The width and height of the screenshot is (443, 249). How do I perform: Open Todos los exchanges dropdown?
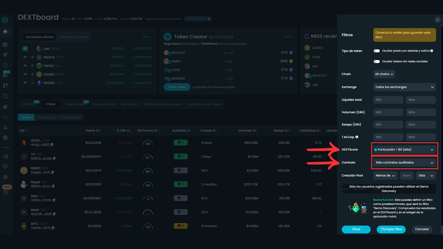405,87
